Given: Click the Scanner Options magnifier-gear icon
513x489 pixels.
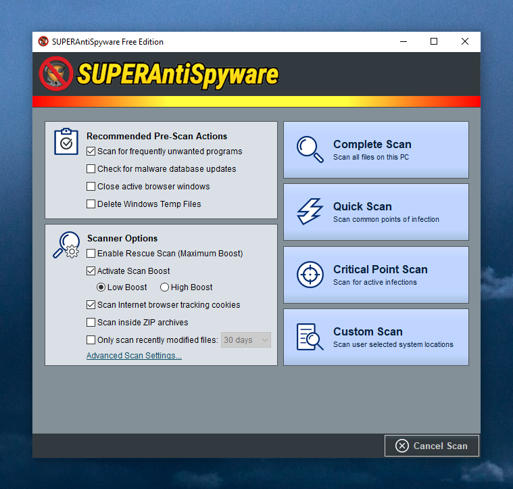Looking at the screenshot, I should (66, 245).
